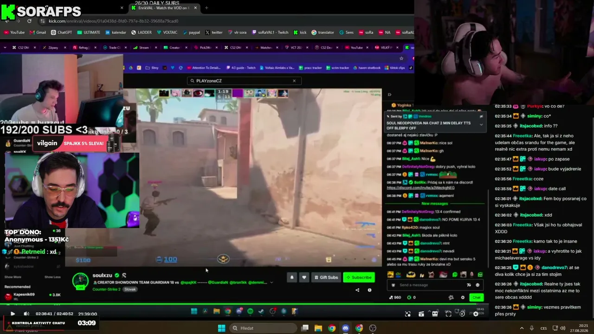Open the ChatGPT bookmark
This screenshot has height=334, width=594.
[x=61, y=32]
